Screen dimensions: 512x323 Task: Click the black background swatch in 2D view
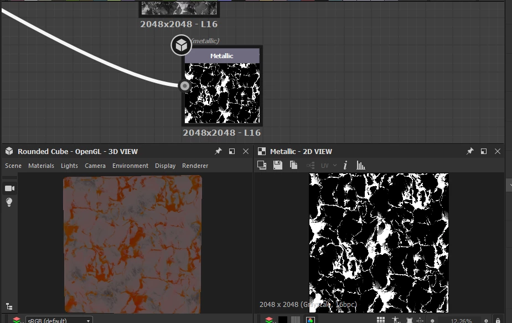pos(283,320)
